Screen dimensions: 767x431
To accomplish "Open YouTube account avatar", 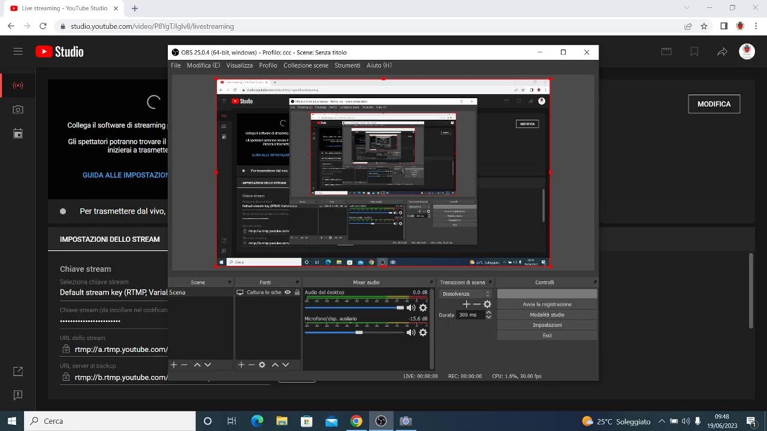I will point(747,51).
